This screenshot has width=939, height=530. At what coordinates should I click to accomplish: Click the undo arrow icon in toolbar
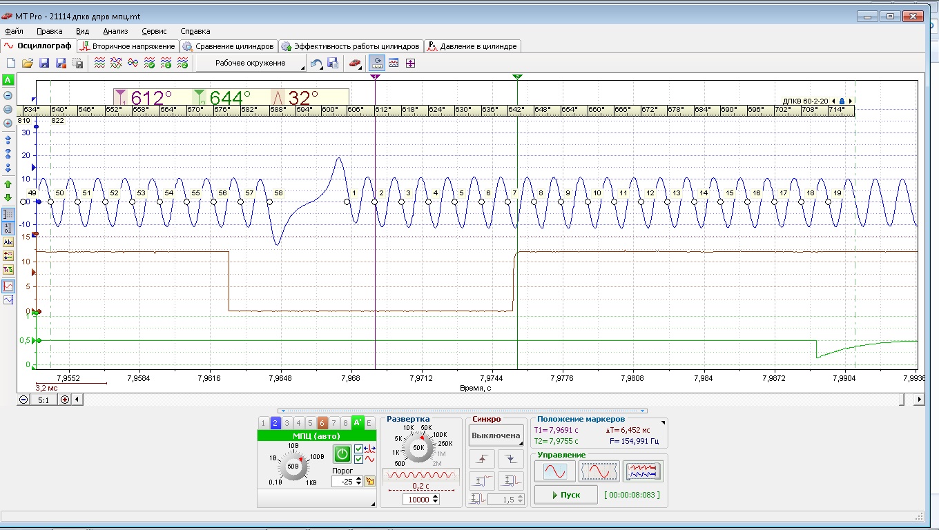tap(316, 63)
